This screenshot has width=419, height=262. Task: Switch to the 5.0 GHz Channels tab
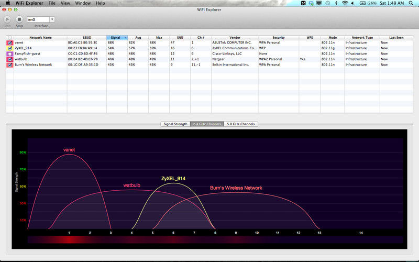[x=241, y=124]
